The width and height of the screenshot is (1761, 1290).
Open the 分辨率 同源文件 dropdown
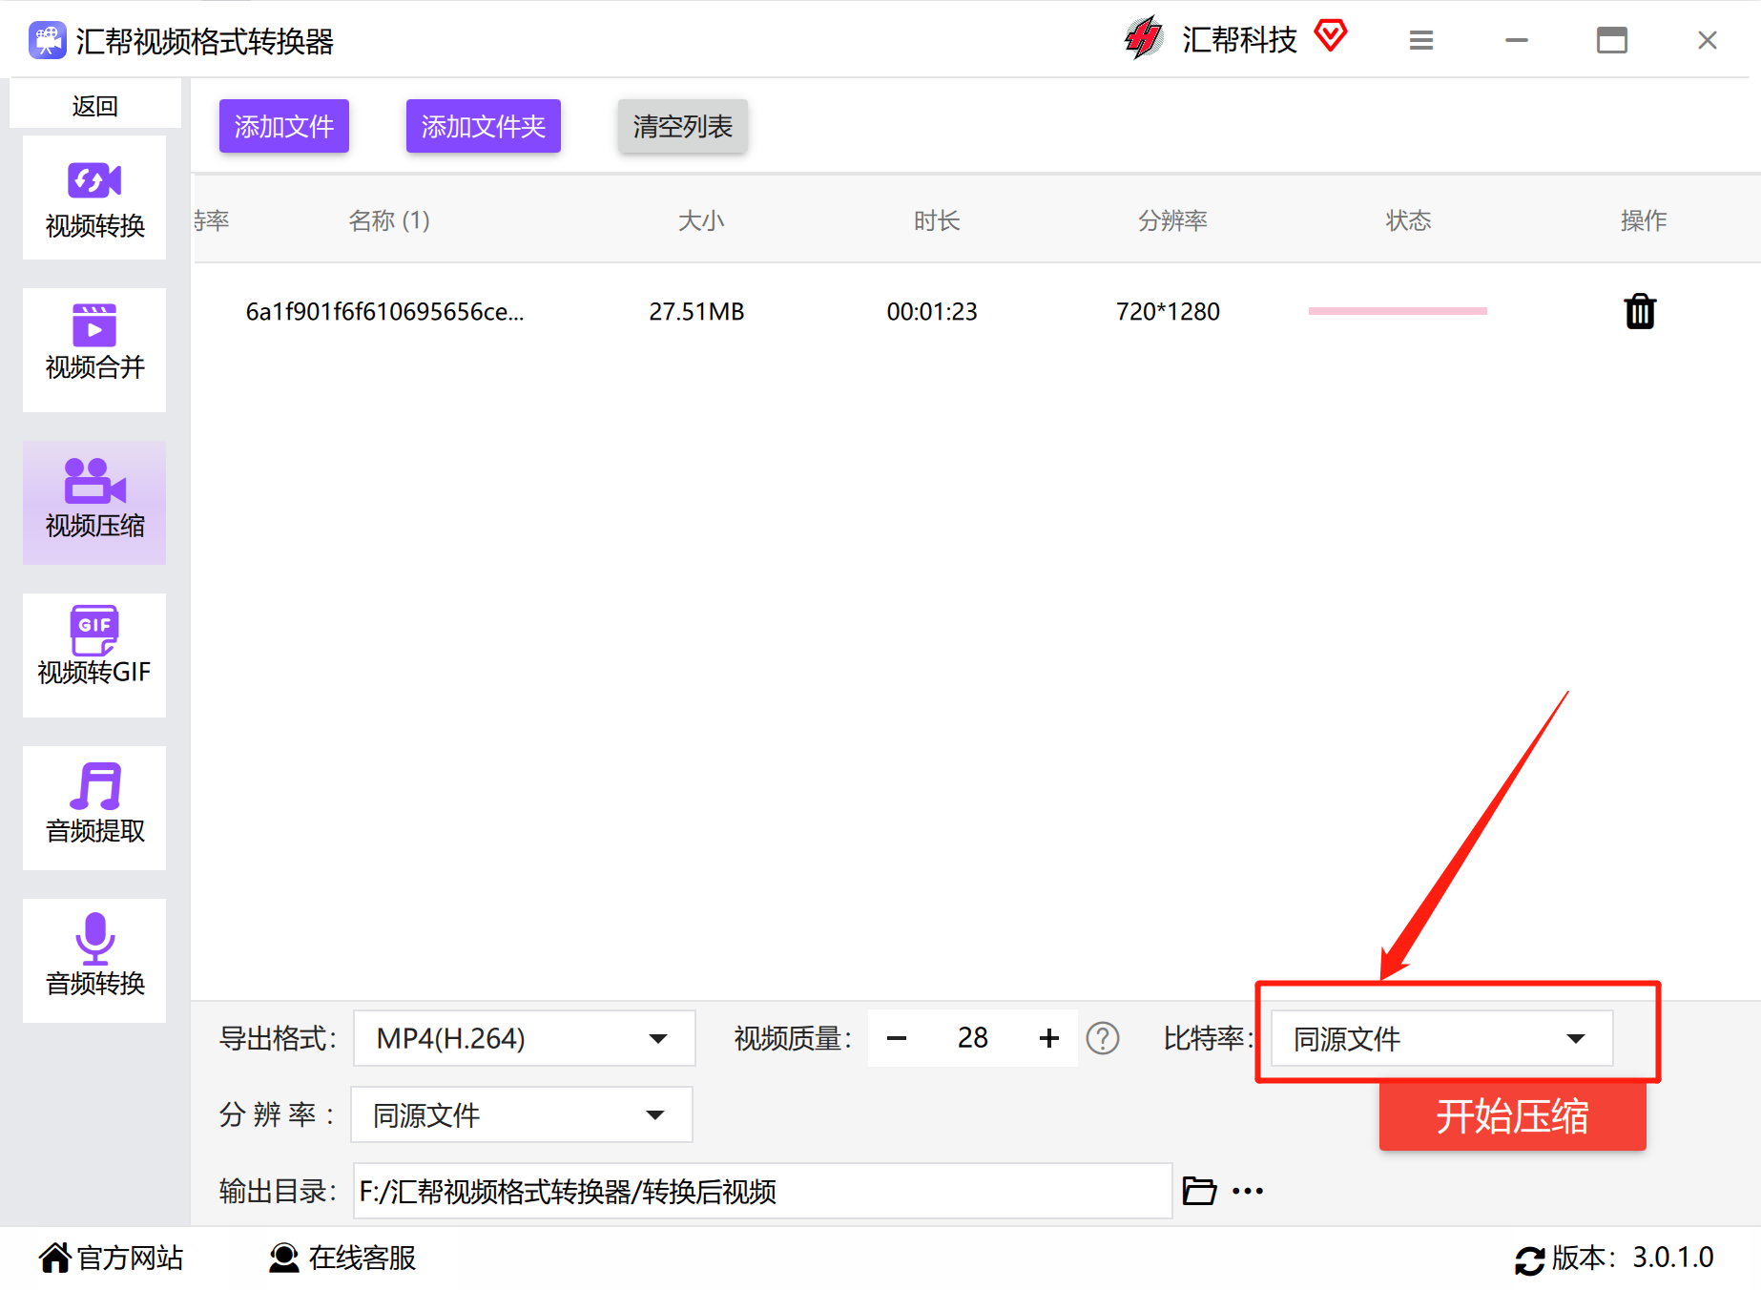point(521,1114)
